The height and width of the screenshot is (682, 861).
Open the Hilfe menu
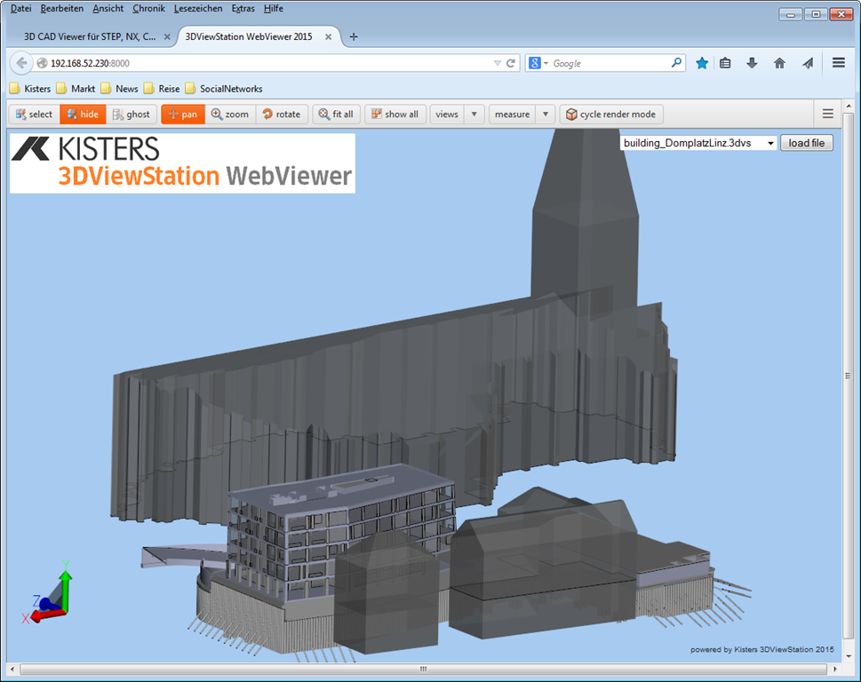click(x=274, y=8)
